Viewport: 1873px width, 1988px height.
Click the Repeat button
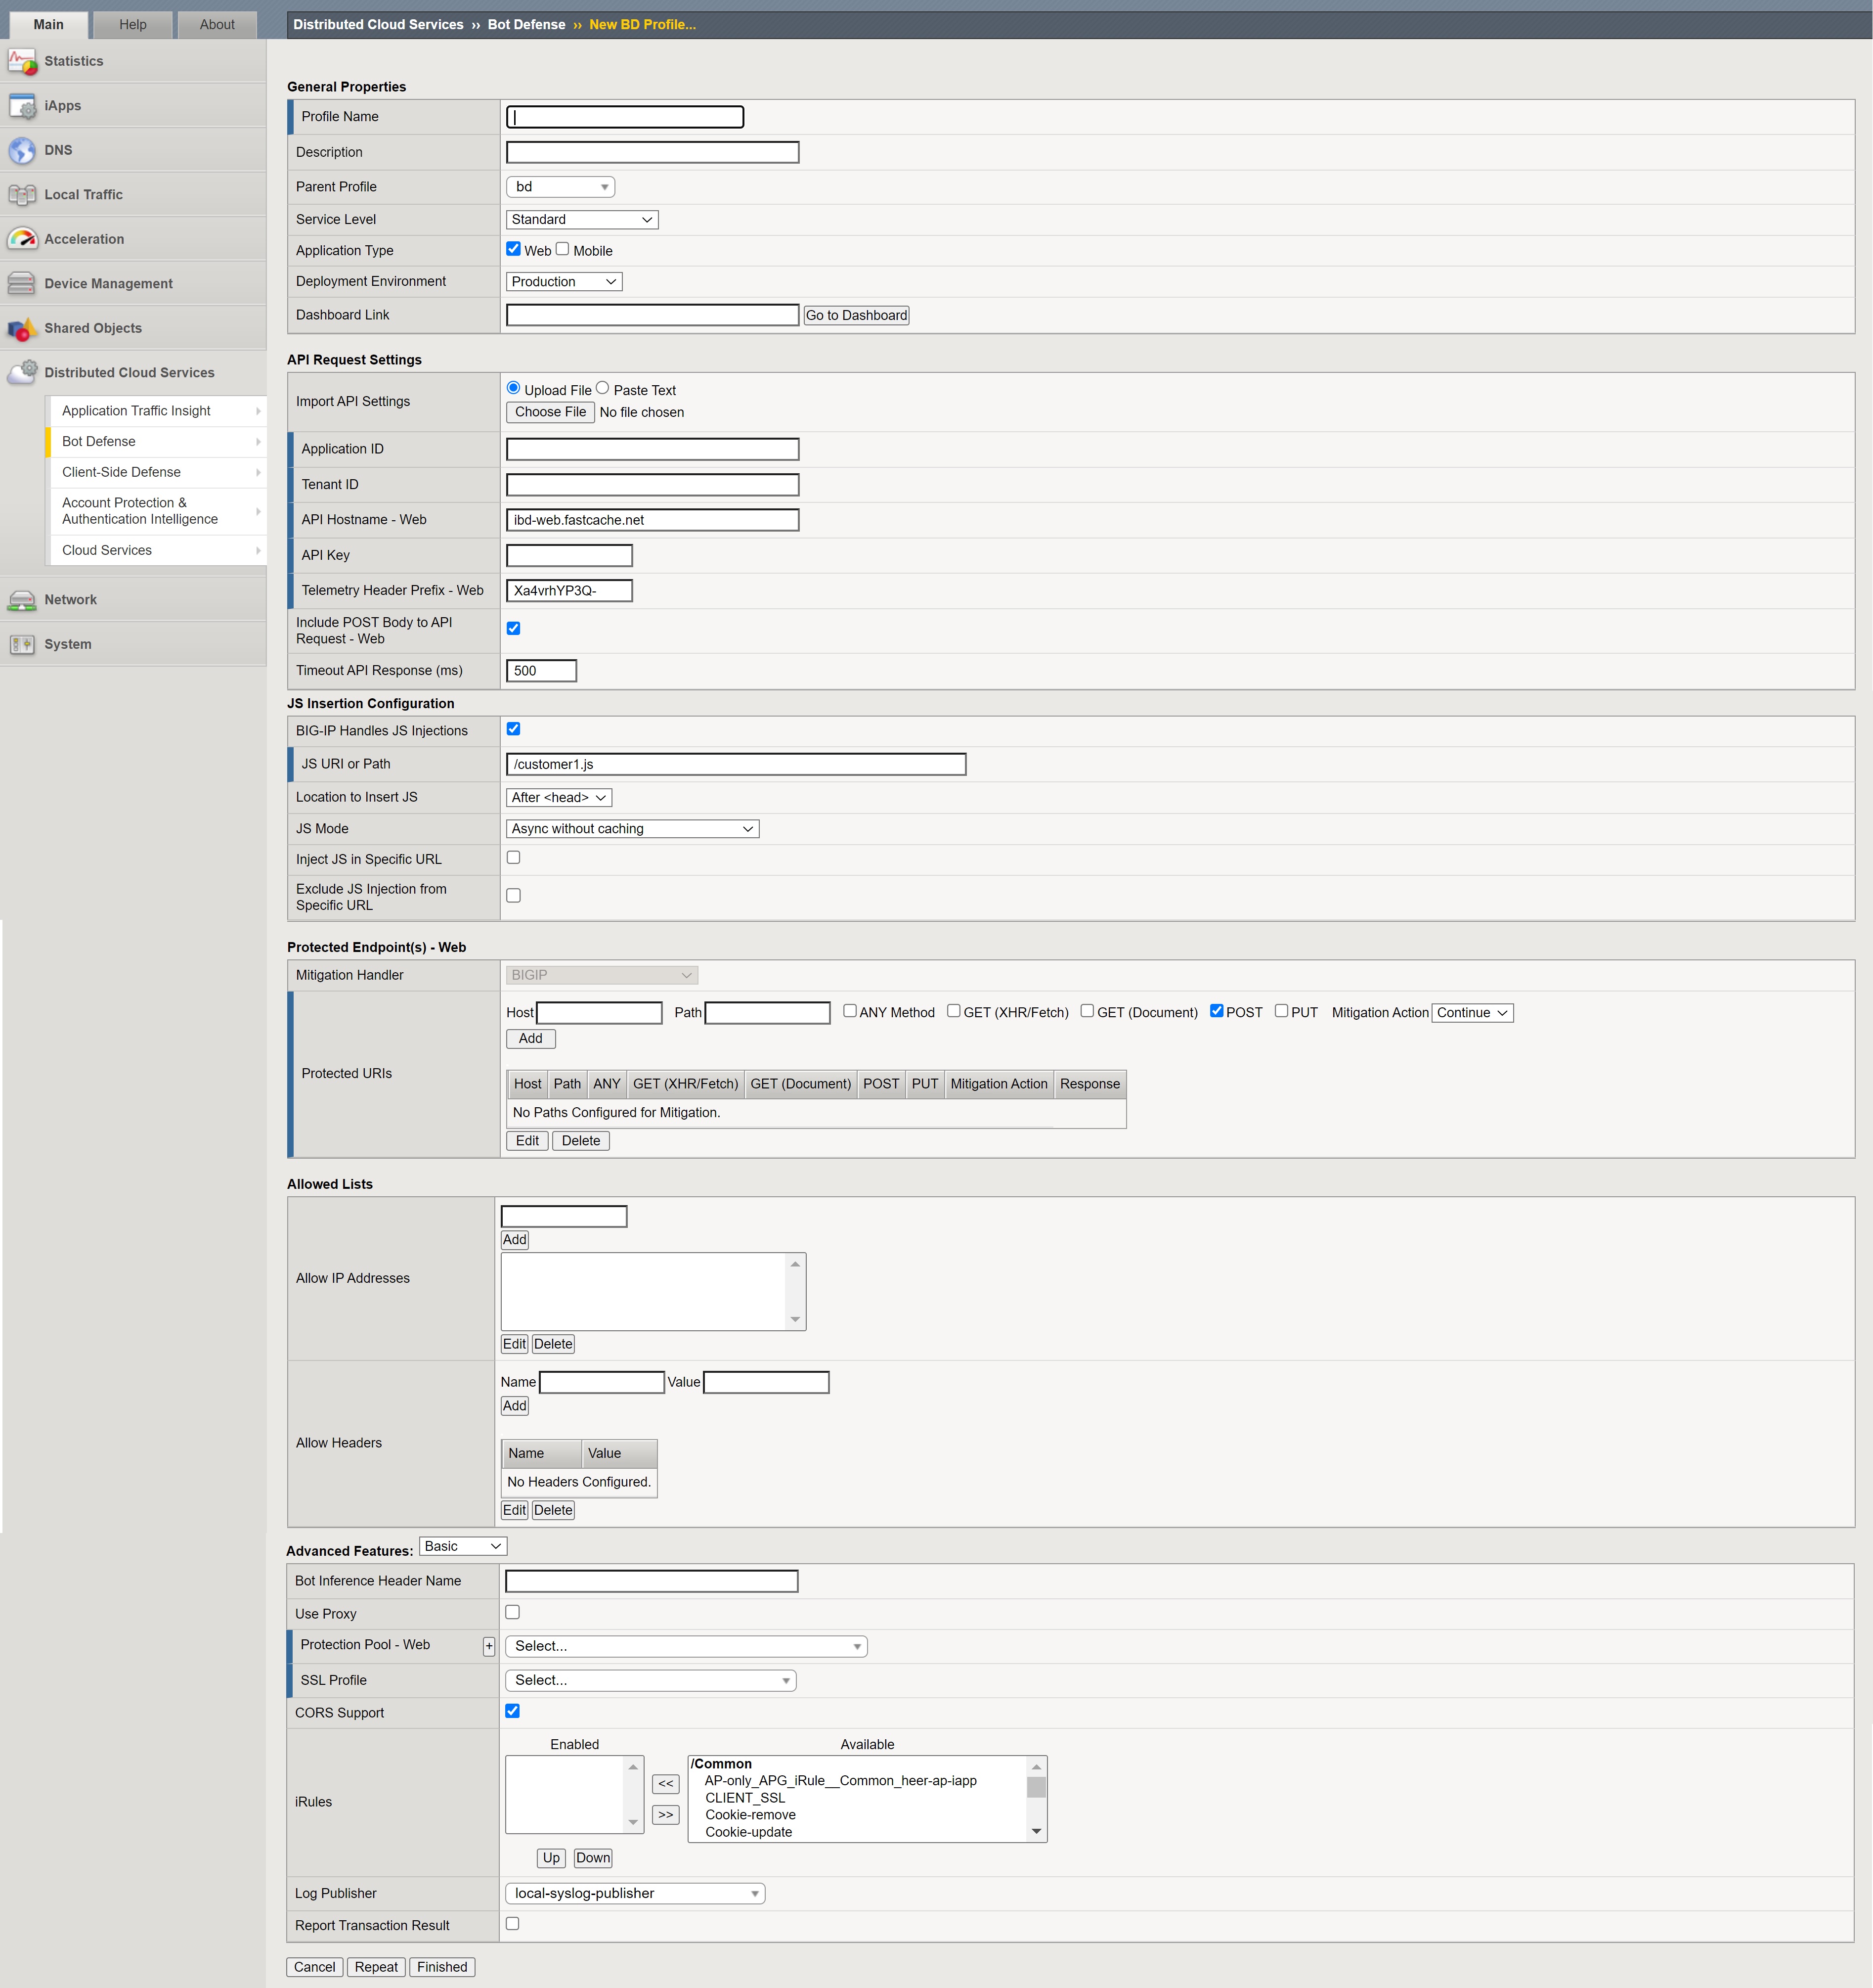point(376,1967)
